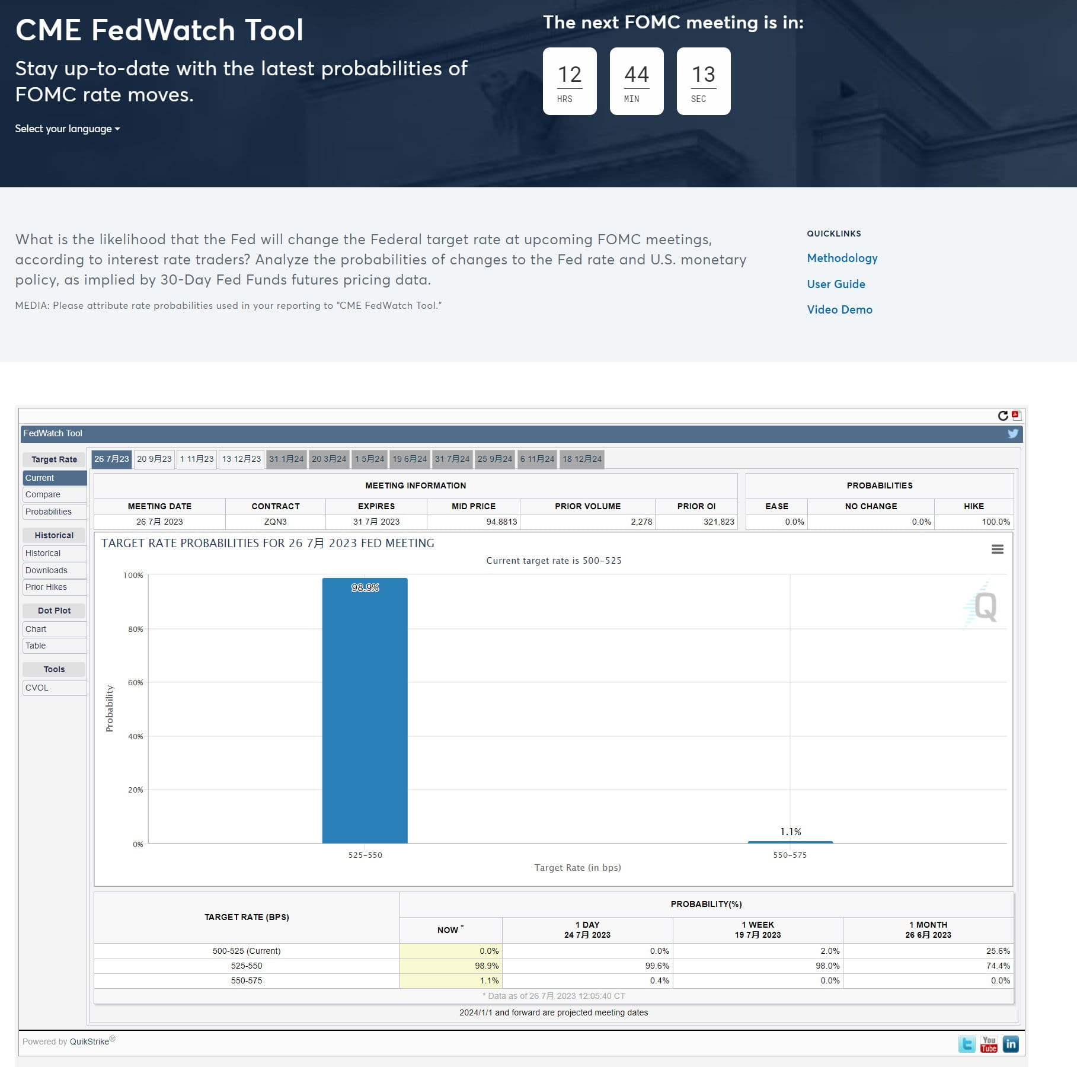Select the 31 1月24 meeting tab
The height and width of the screenshot is (1067, 1077).
tap(286, 459)
